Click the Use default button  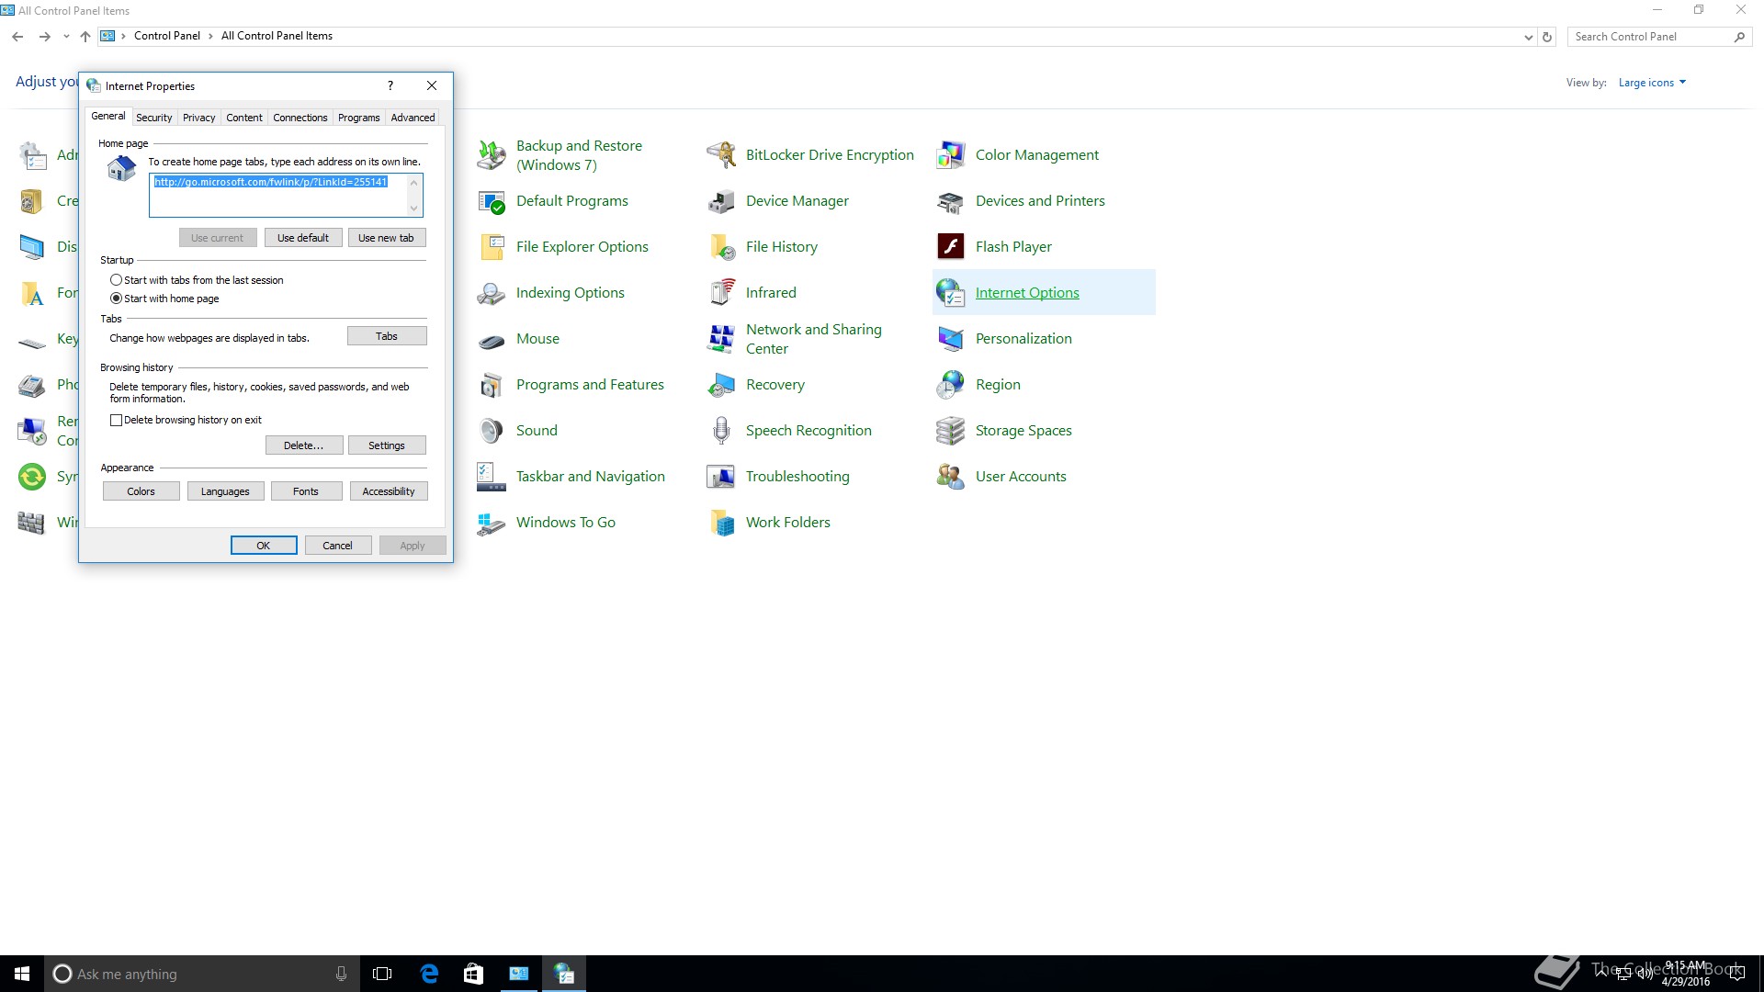(303, 238)
